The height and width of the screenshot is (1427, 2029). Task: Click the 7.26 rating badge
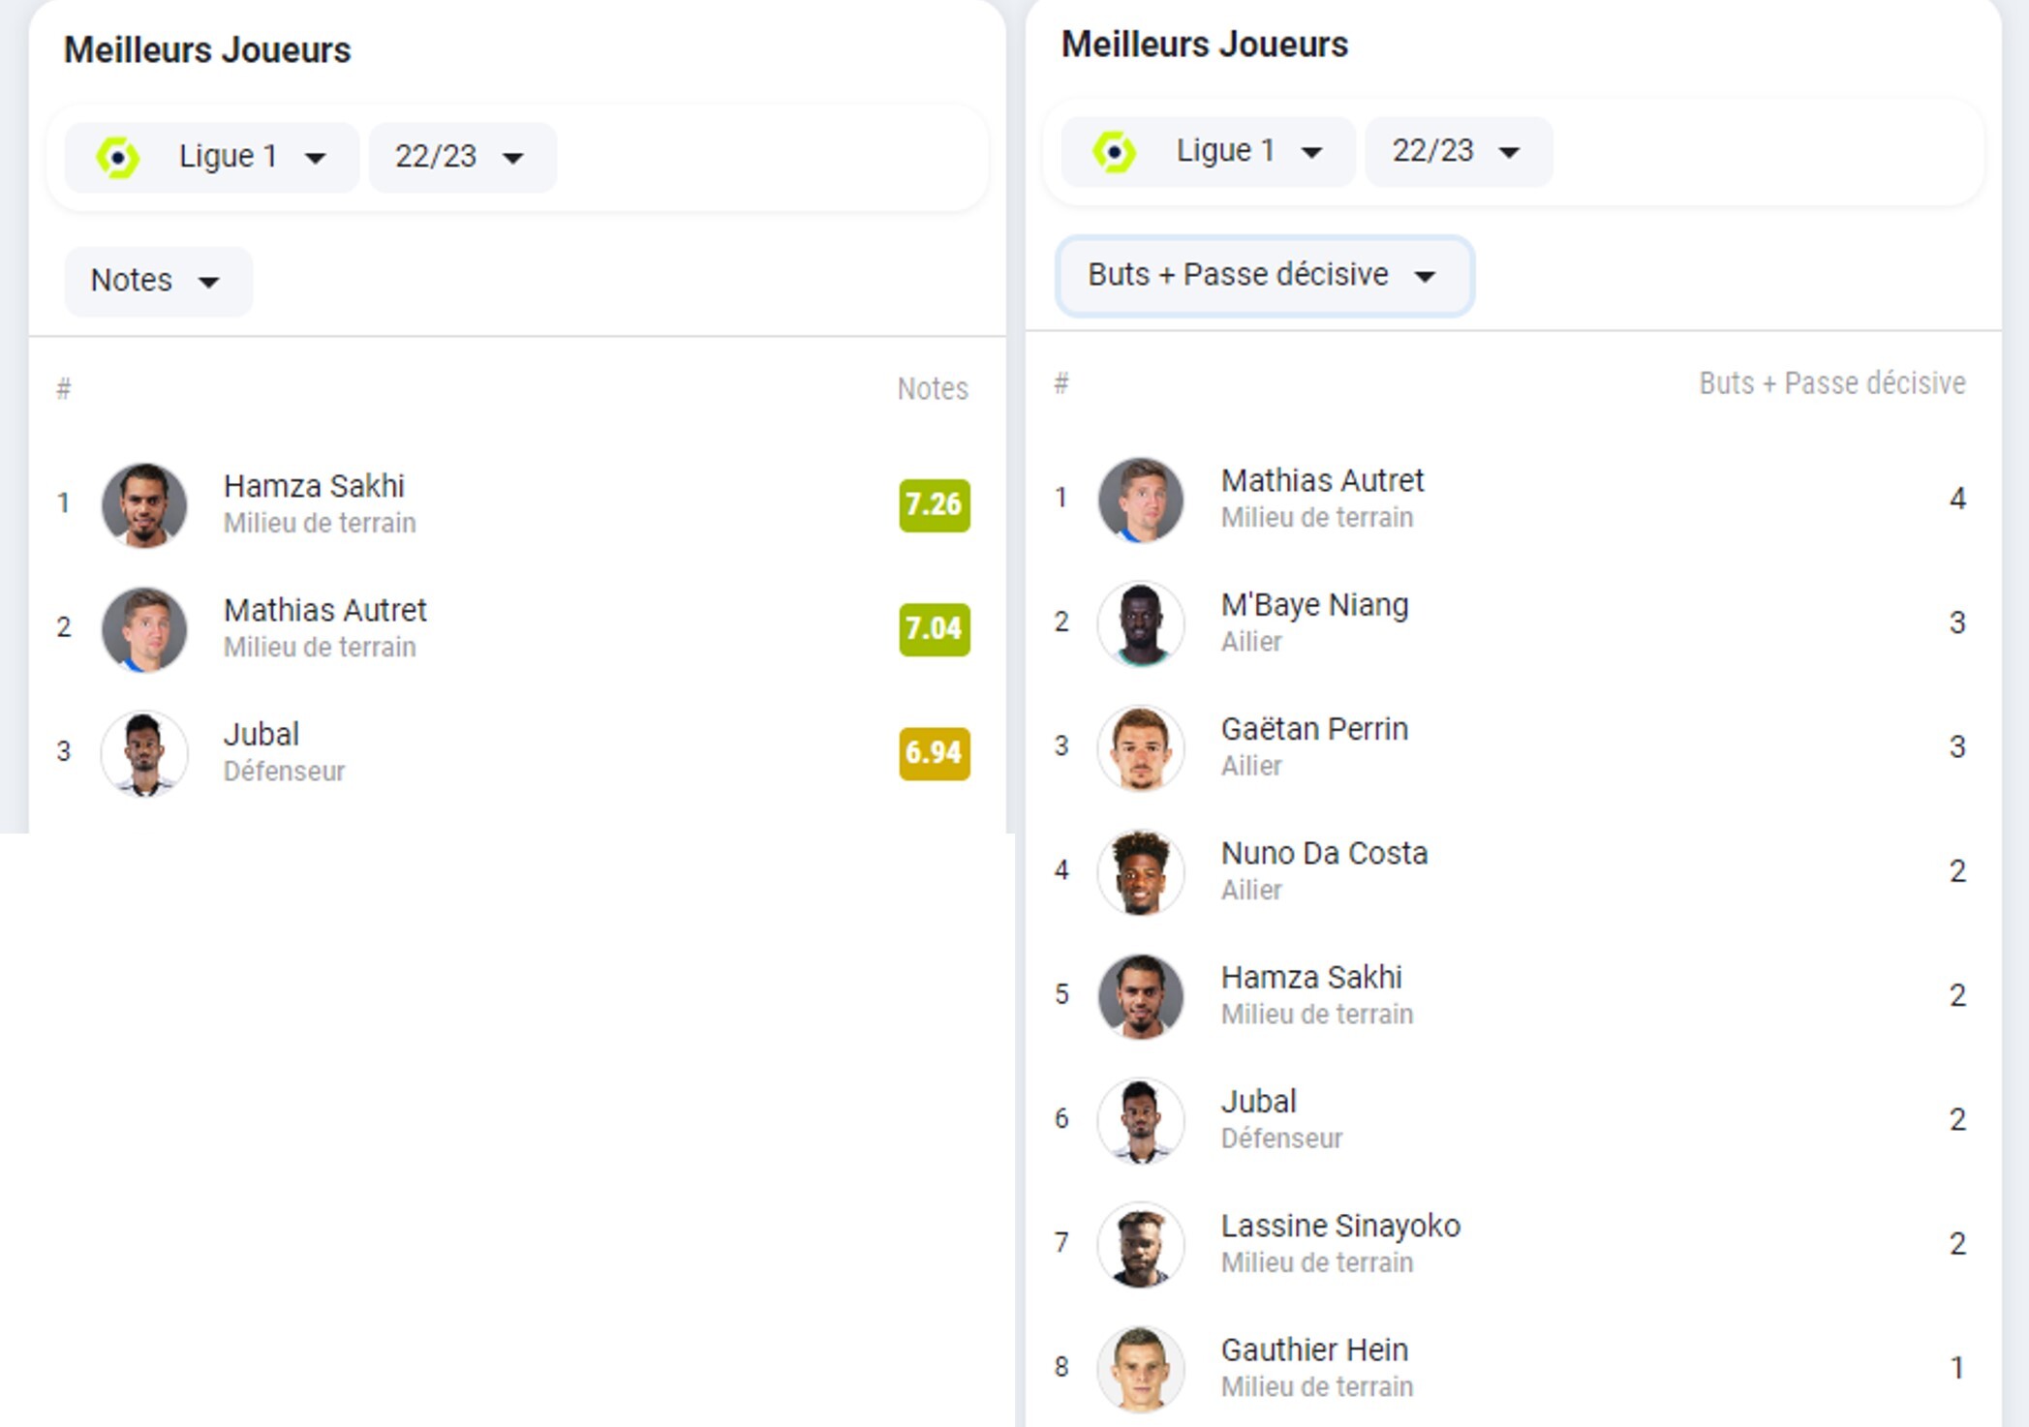(934, 504)
